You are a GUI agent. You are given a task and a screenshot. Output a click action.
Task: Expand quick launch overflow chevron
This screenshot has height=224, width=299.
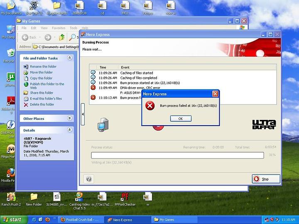click(54, 218)
